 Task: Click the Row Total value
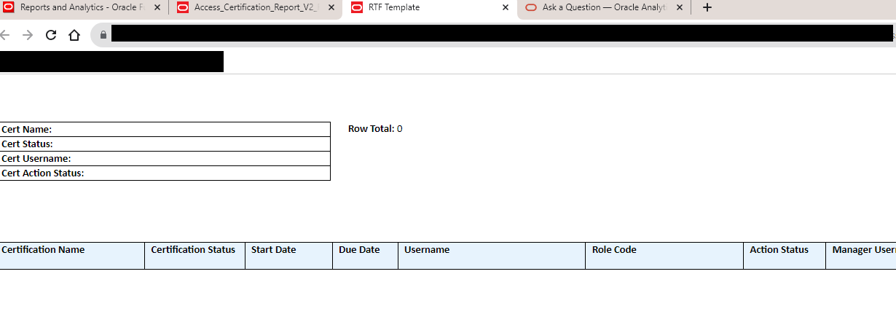[400, 129]
